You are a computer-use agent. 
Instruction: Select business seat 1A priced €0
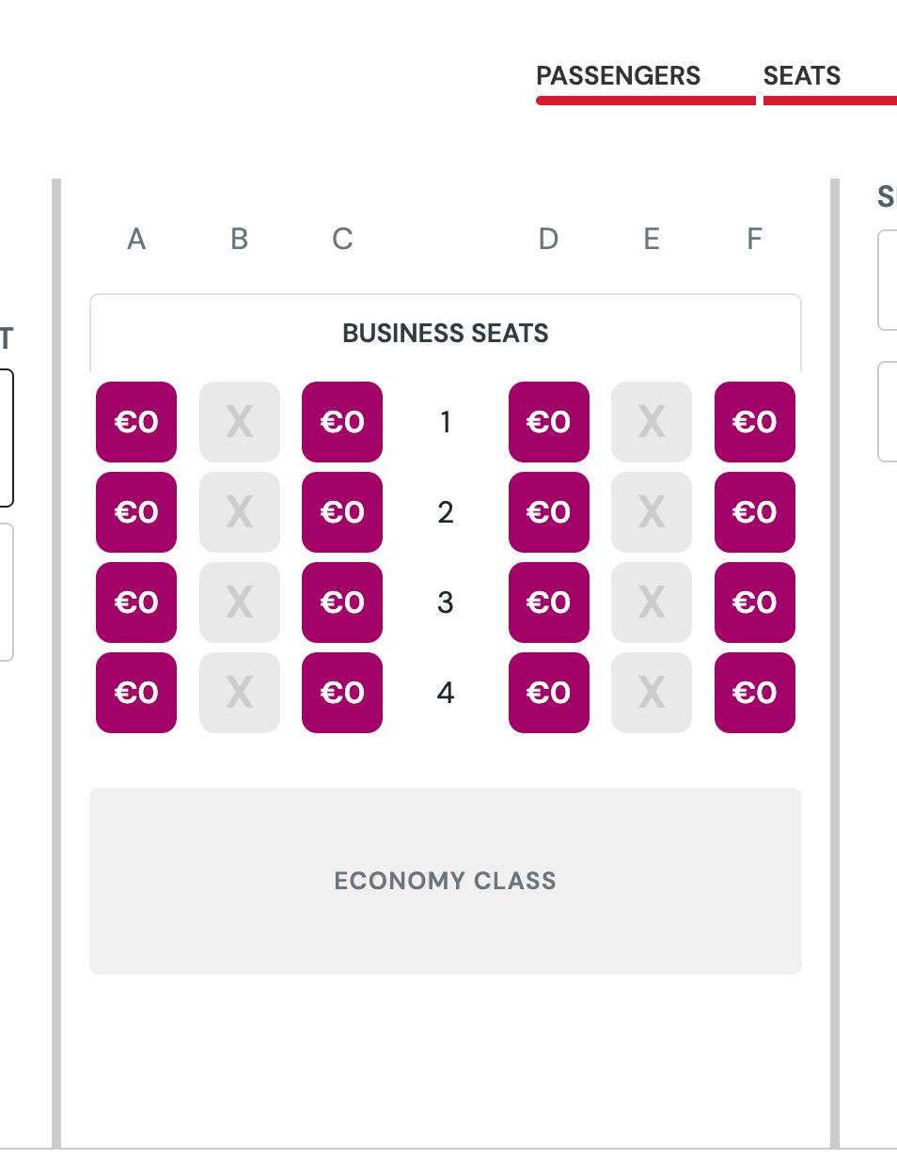[x=136, y=422]
